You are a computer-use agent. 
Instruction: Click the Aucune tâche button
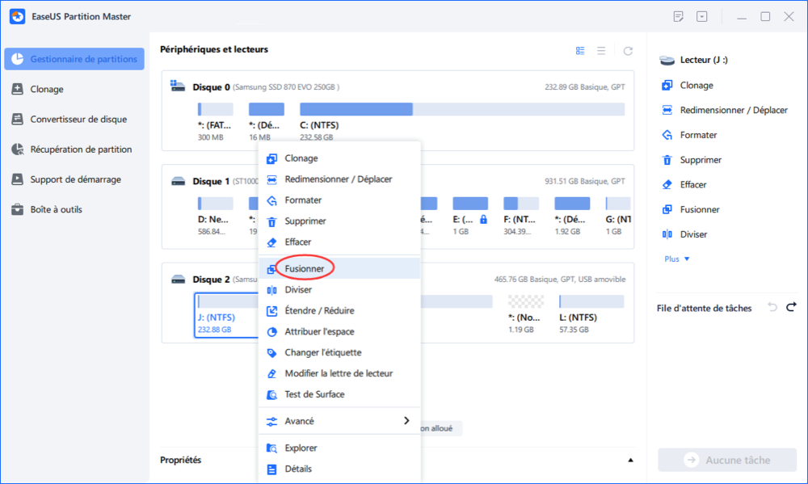point(726,460)
